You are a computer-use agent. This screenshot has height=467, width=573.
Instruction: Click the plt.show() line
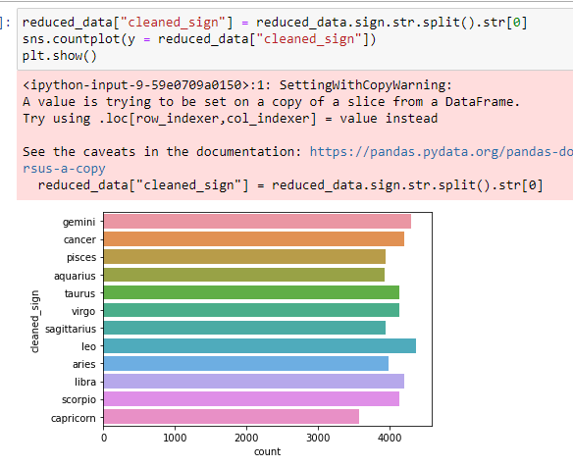tap(60, 56)
